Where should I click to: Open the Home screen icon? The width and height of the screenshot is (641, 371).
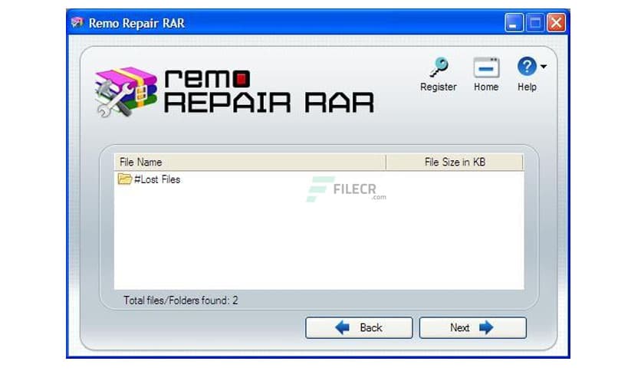click(x=486, y=67)
